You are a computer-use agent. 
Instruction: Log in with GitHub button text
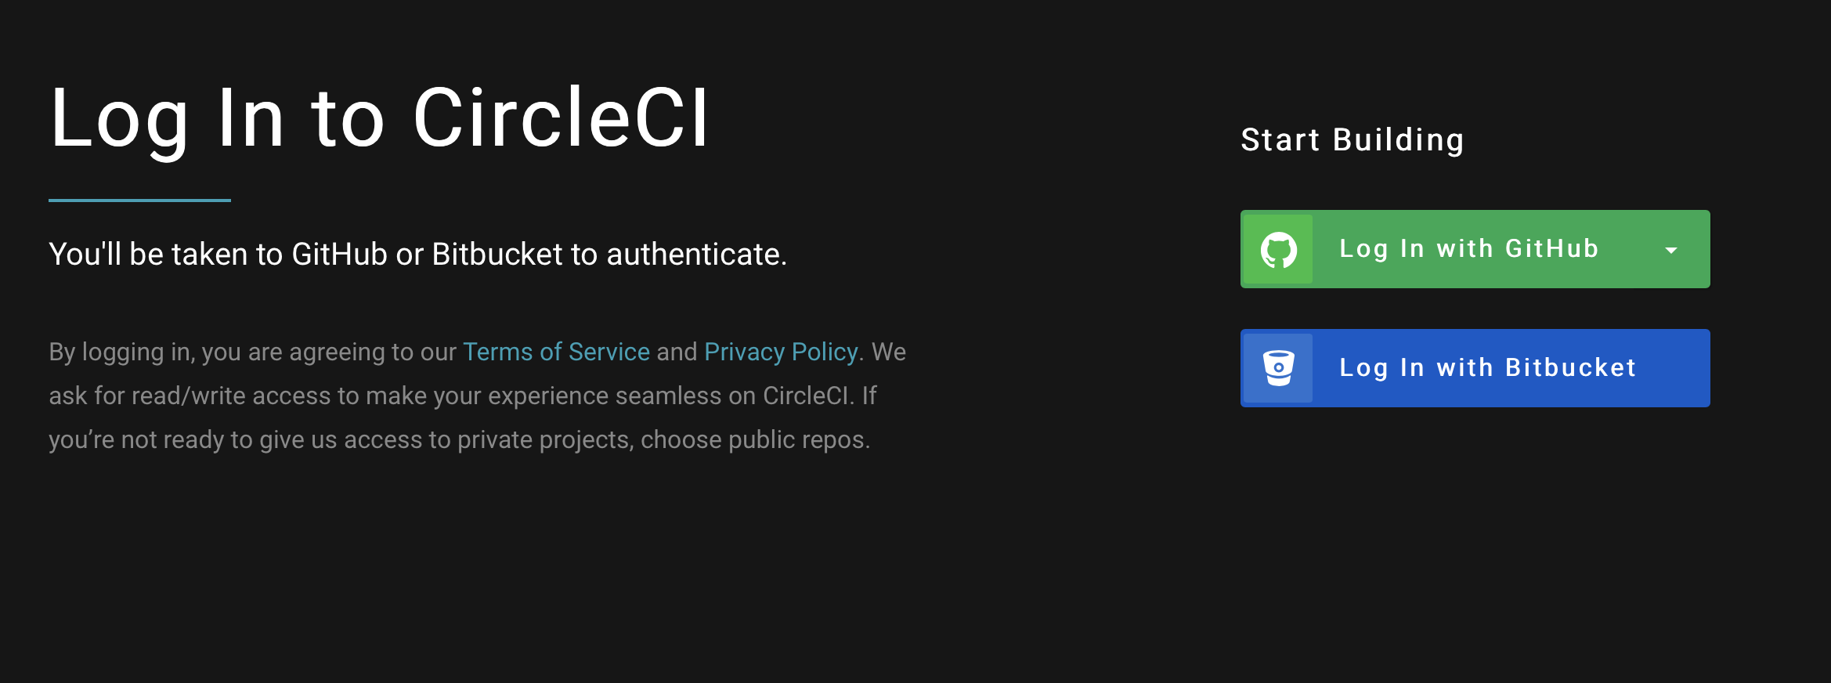(x=1468, y=249)
